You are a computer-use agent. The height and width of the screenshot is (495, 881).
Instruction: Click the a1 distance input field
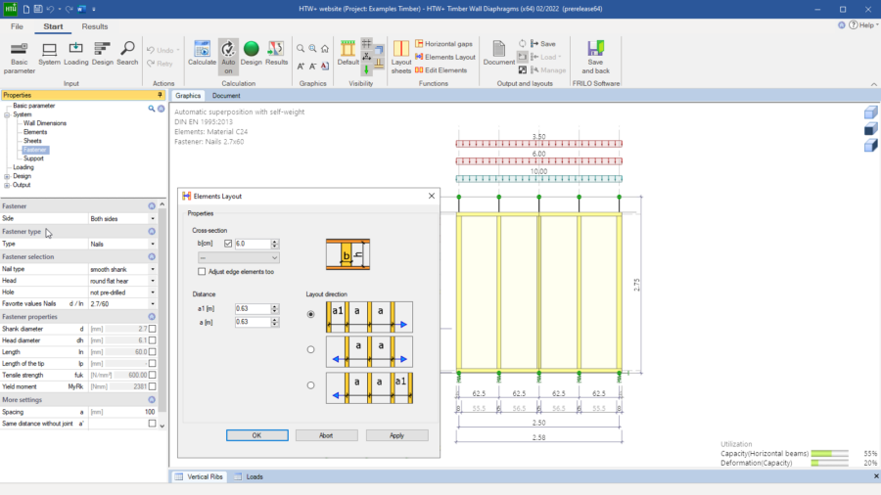tap(253, 309)
